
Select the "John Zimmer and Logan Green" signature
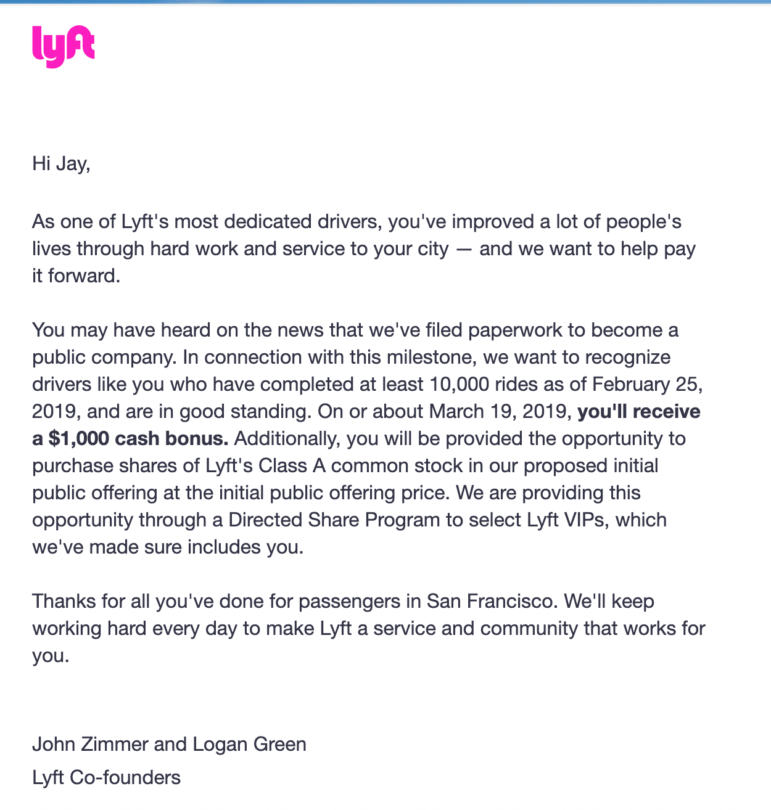[x=169, y=744]
